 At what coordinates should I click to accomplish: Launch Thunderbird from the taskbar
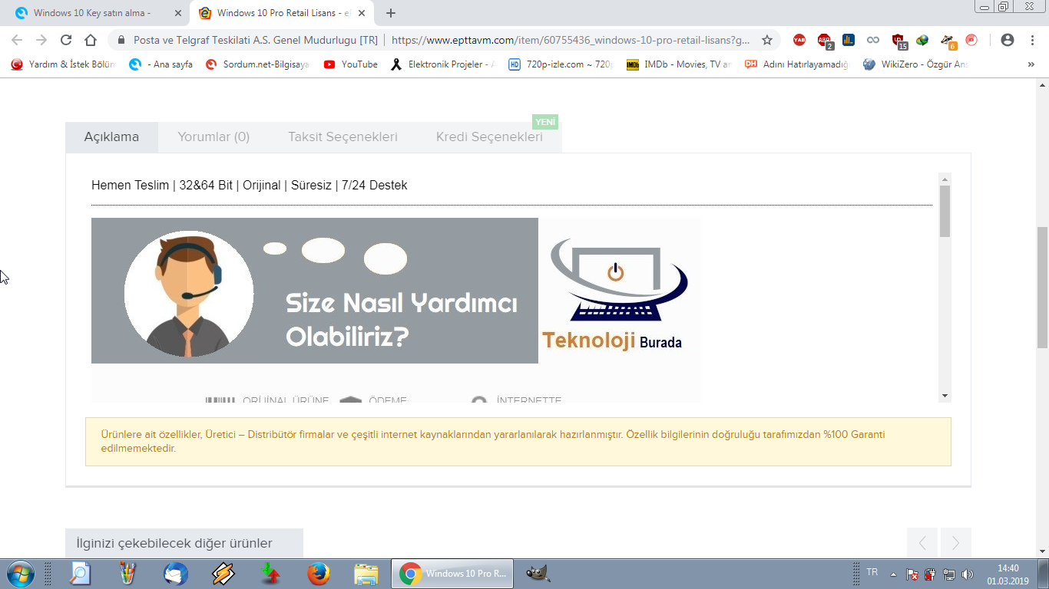click(x=176, y=574)
